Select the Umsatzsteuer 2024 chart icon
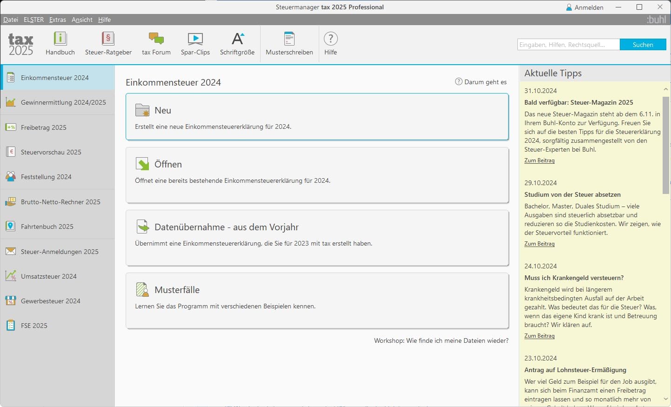 pos(10,276)
